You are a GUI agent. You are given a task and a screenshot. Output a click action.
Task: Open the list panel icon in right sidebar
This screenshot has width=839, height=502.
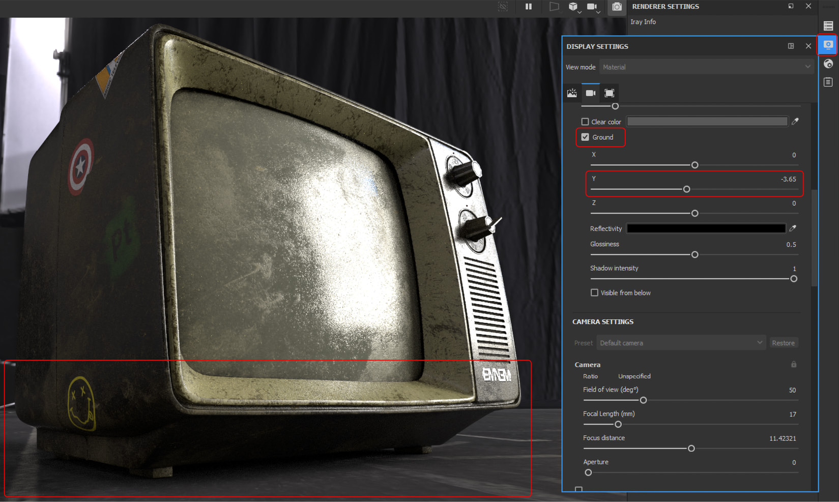tap(828, 25)
